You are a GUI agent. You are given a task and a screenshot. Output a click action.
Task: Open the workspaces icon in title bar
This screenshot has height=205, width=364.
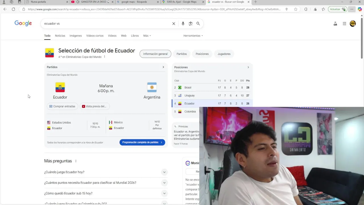coord(11,2)
